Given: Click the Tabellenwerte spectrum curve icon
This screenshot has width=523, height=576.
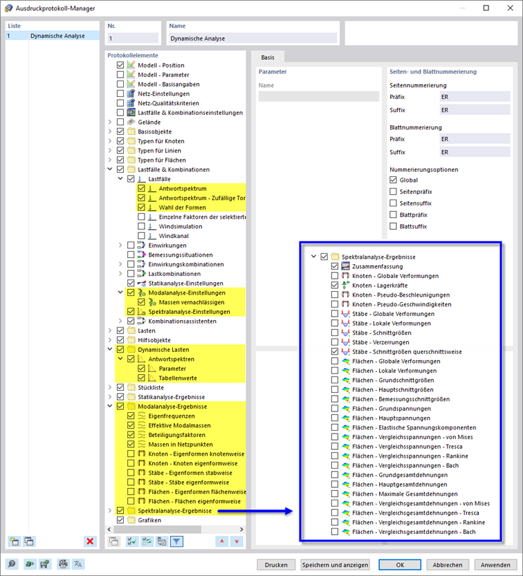Looking at the screenshot, I should coord(152,378).
